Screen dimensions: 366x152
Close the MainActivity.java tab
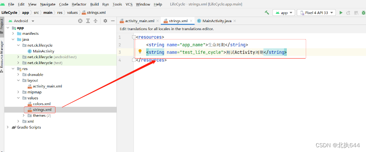234,21
